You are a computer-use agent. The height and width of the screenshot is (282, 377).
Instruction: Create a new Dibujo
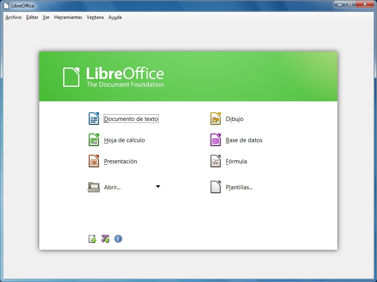[x=234, y=119]
